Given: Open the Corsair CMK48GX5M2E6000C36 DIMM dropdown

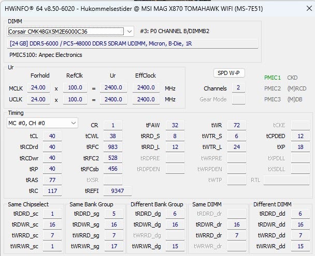Looking at the screenshot, I should tap(70, 32).
